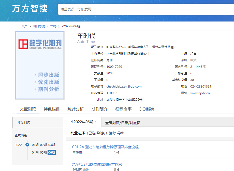Click the postal code 110002
Screen dimensions: 234x171
[x=112, y=93]
